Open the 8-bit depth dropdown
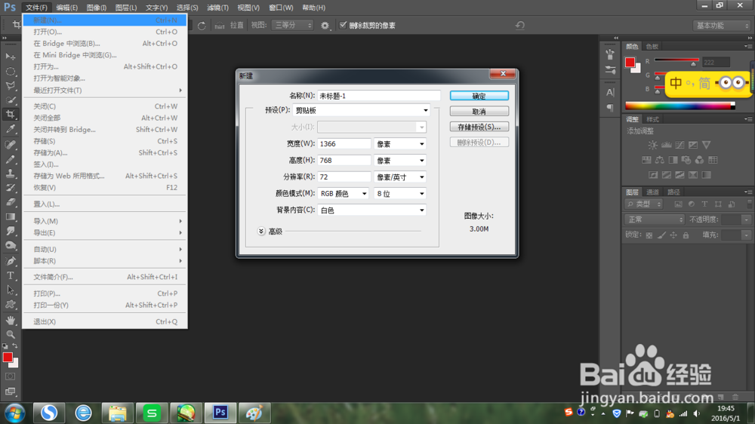Viewport: 755px width, 424px height. (x=400, y=193)
